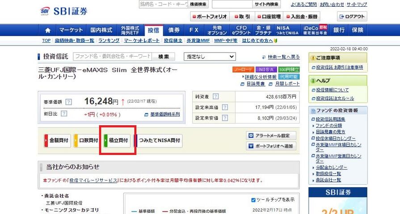Image resolution: width=400 pixels, height=214 pixels.
Task: Click the ノーロード orange badge
Action: tap(244, 70)
